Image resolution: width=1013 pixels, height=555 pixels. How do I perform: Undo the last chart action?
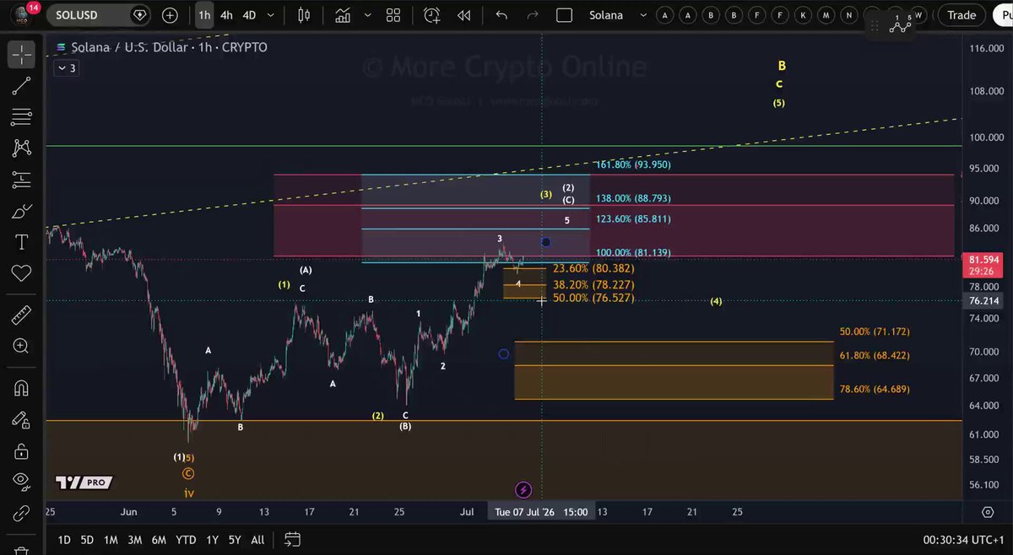click(x=501, y=15)
